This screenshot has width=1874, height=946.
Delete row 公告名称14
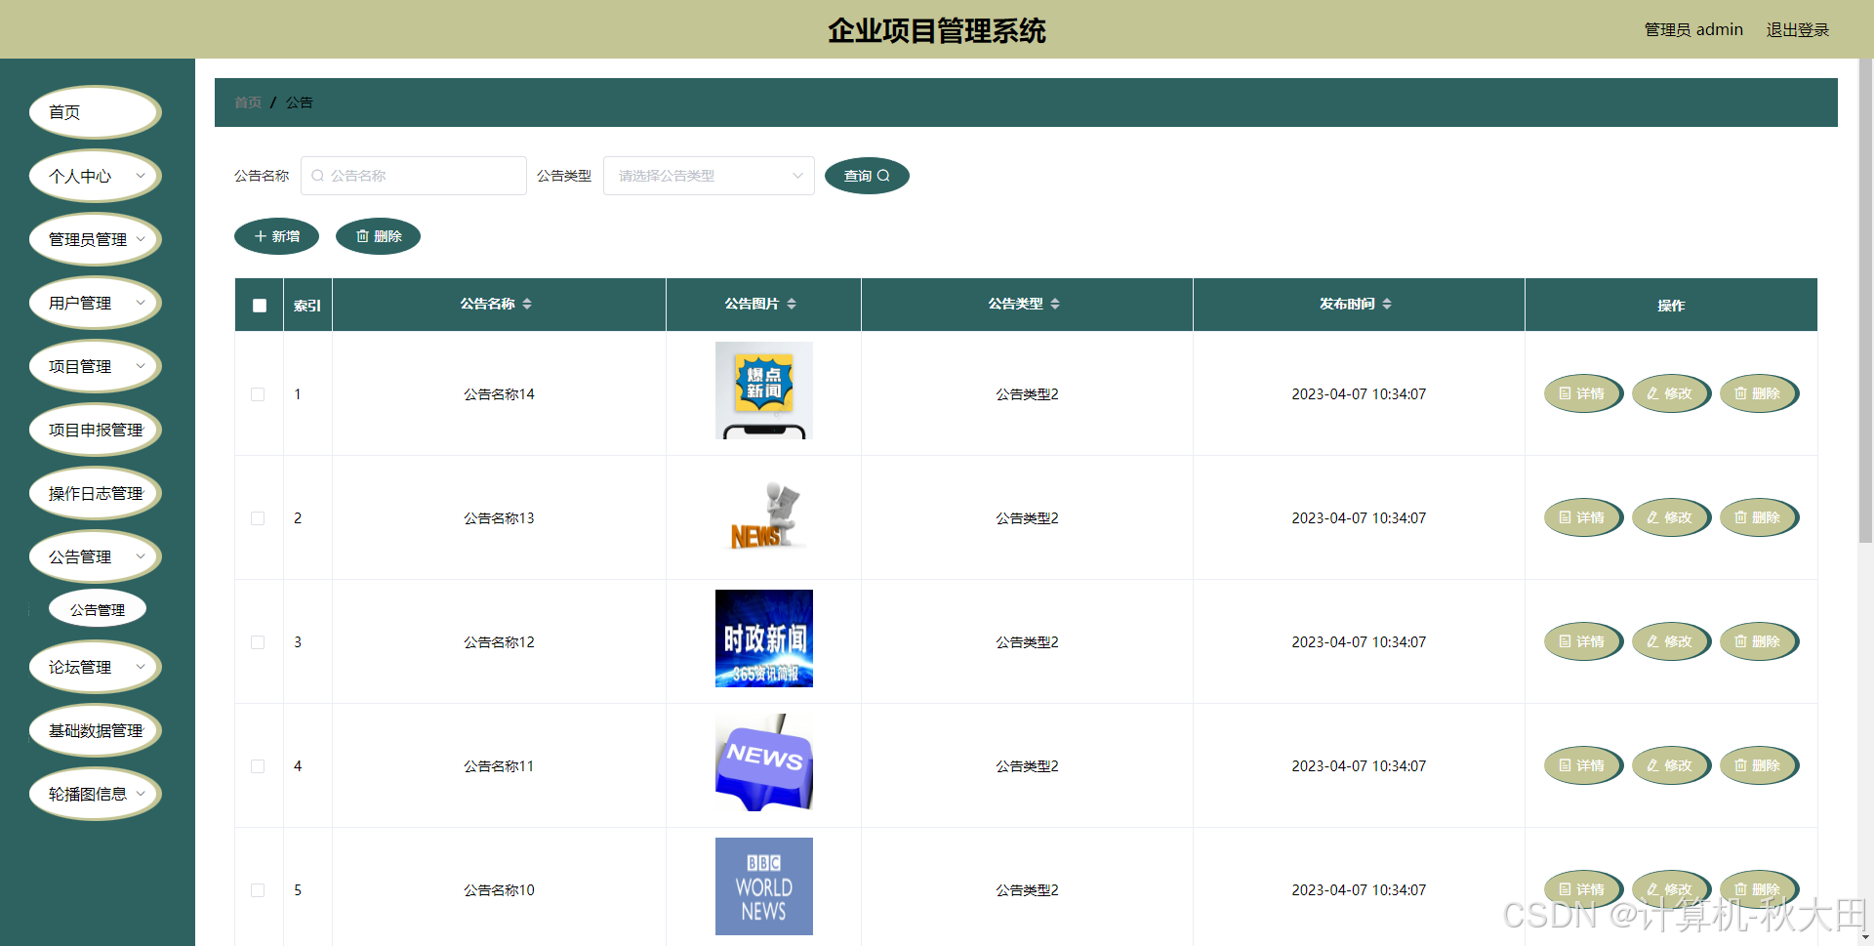click(1758, 393)
